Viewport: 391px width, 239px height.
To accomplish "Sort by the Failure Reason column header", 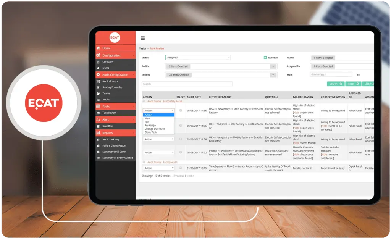I will (x=303, y=97).
